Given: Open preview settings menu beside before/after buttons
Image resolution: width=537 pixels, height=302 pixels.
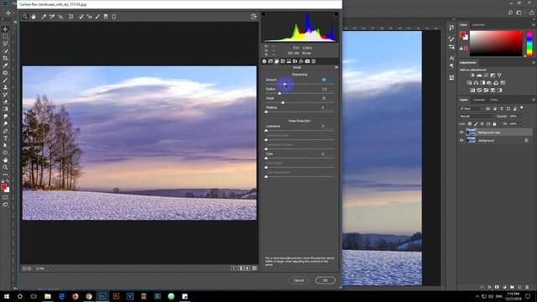Looking at the screenshot, I should point(254,268).
